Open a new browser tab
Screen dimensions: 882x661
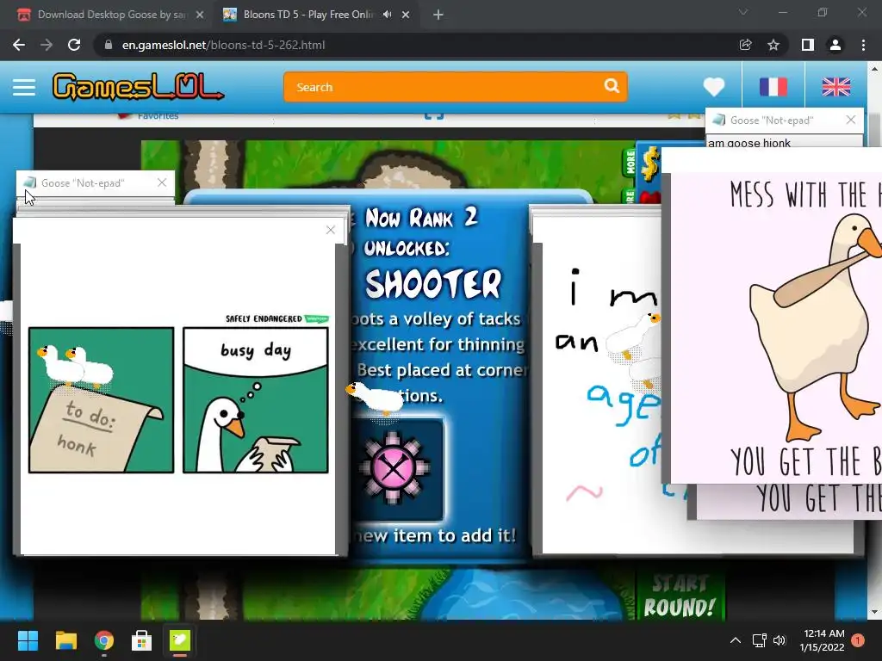438,15
